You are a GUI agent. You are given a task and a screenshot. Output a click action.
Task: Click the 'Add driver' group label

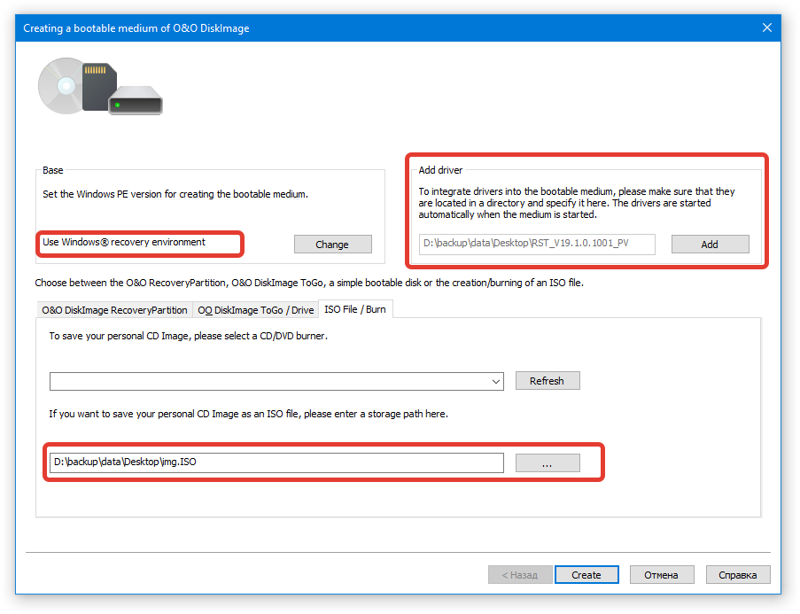coord(440,170)
